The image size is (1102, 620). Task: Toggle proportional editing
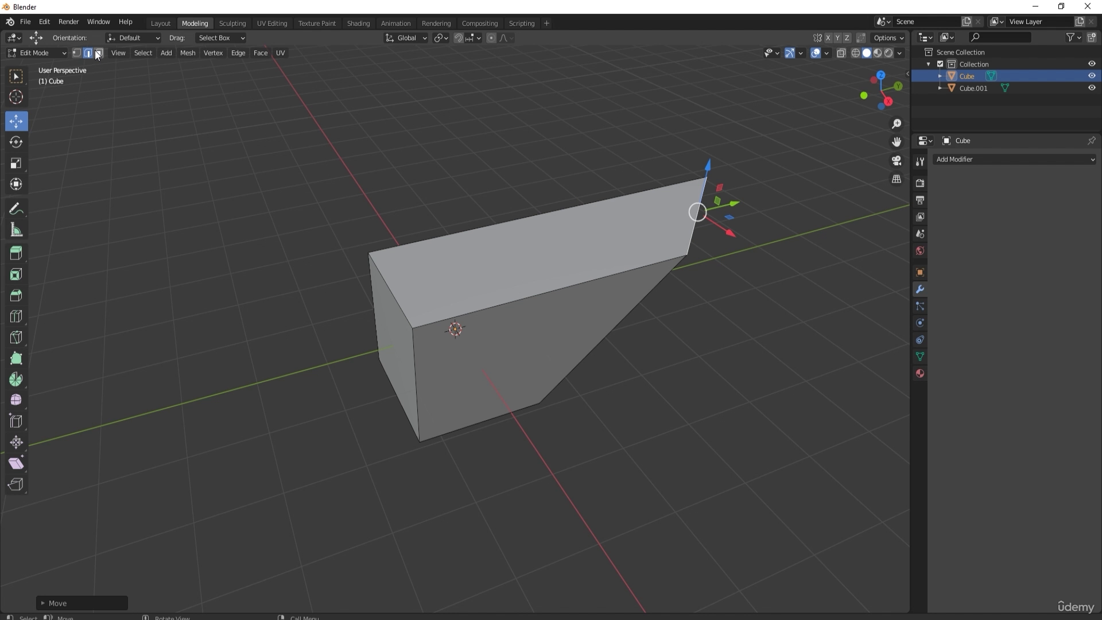[491, 38]
